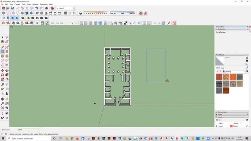Click the Layer0 red color swatch
The height and width of the screenshot is (141, 251).
click(231, 126)
